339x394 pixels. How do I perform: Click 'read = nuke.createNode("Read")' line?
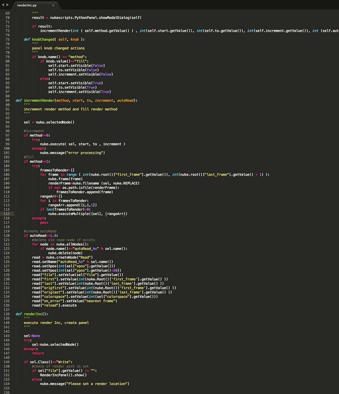(62, 257)
